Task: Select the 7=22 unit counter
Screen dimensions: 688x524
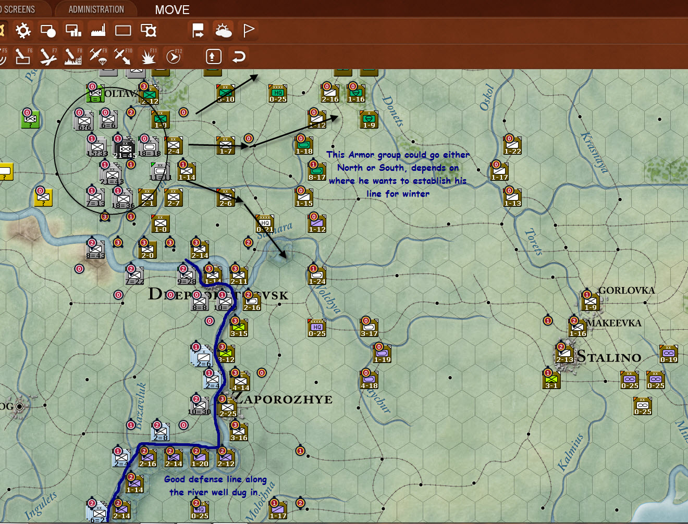Action: click(x=134, y=277)
